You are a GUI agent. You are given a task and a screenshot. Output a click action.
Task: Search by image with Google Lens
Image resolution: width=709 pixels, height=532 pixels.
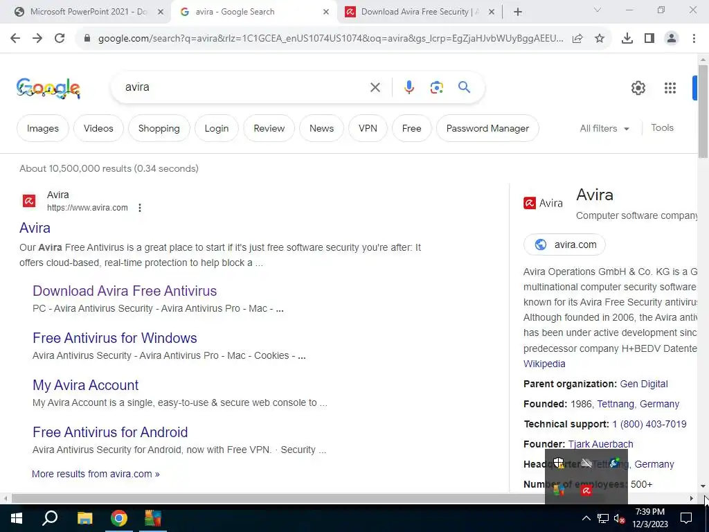[x=436, y=87]
